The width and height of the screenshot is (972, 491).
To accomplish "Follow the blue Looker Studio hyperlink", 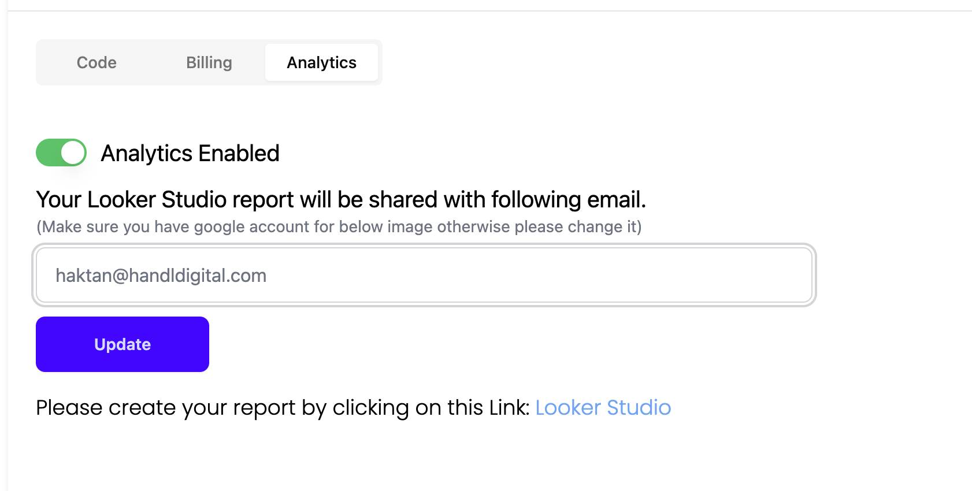I will pos(603,408).
